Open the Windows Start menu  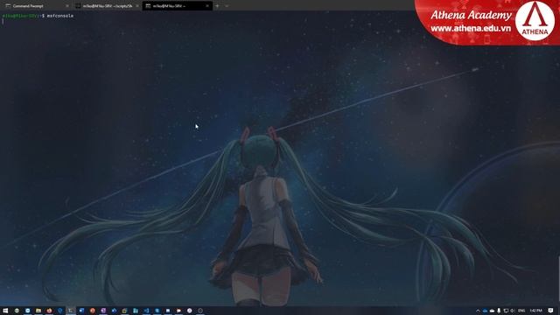coord(5,311)
